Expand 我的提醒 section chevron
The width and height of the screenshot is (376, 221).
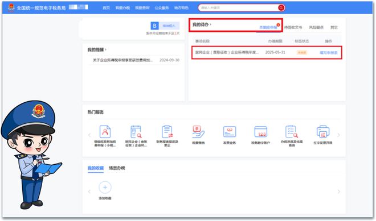tap(105, 49)
